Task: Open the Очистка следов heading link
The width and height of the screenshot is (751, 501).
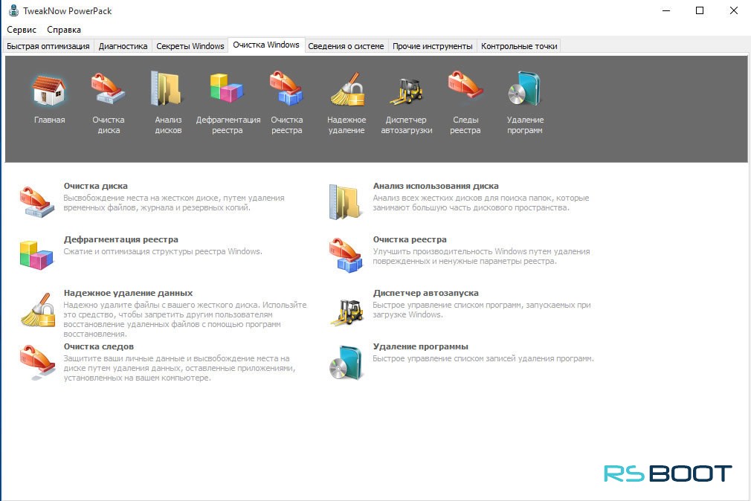Action: coord(99,347)
